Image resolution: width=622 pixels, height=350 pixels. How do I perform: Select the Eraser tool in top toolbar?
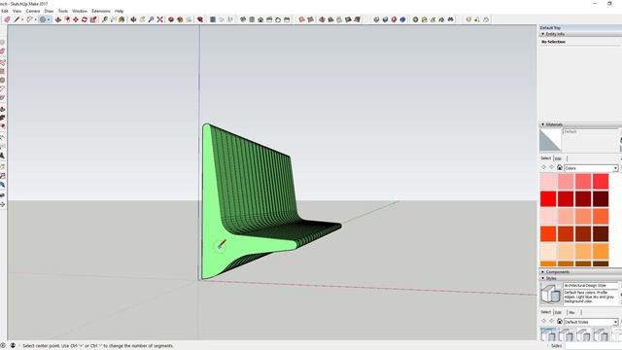7,19
